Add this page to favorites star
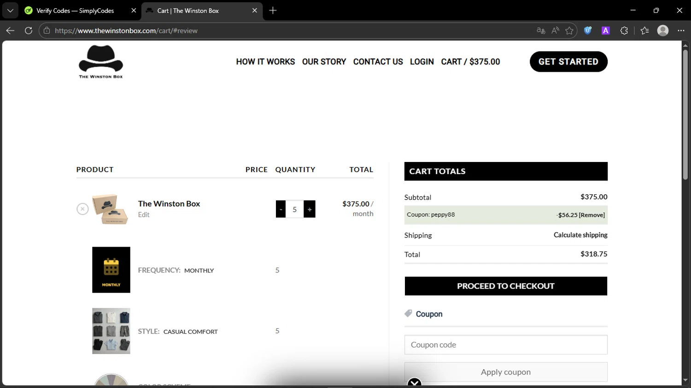The width and height of the screenshot is (691, 388). pos(569,31)
